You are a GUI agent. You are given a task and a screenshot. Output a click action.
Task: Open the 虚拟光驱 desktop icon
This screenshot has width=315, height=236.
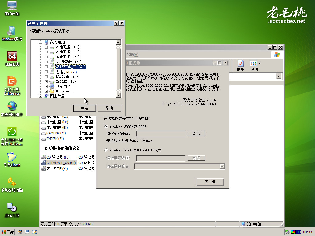12,210
